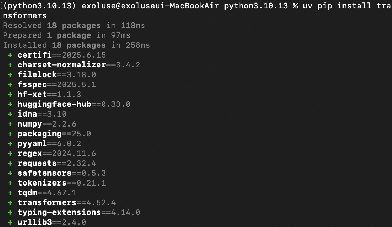Screen dimensions: 392x227
Task: Click the numpy version 2.2.6
Action: 64,124
